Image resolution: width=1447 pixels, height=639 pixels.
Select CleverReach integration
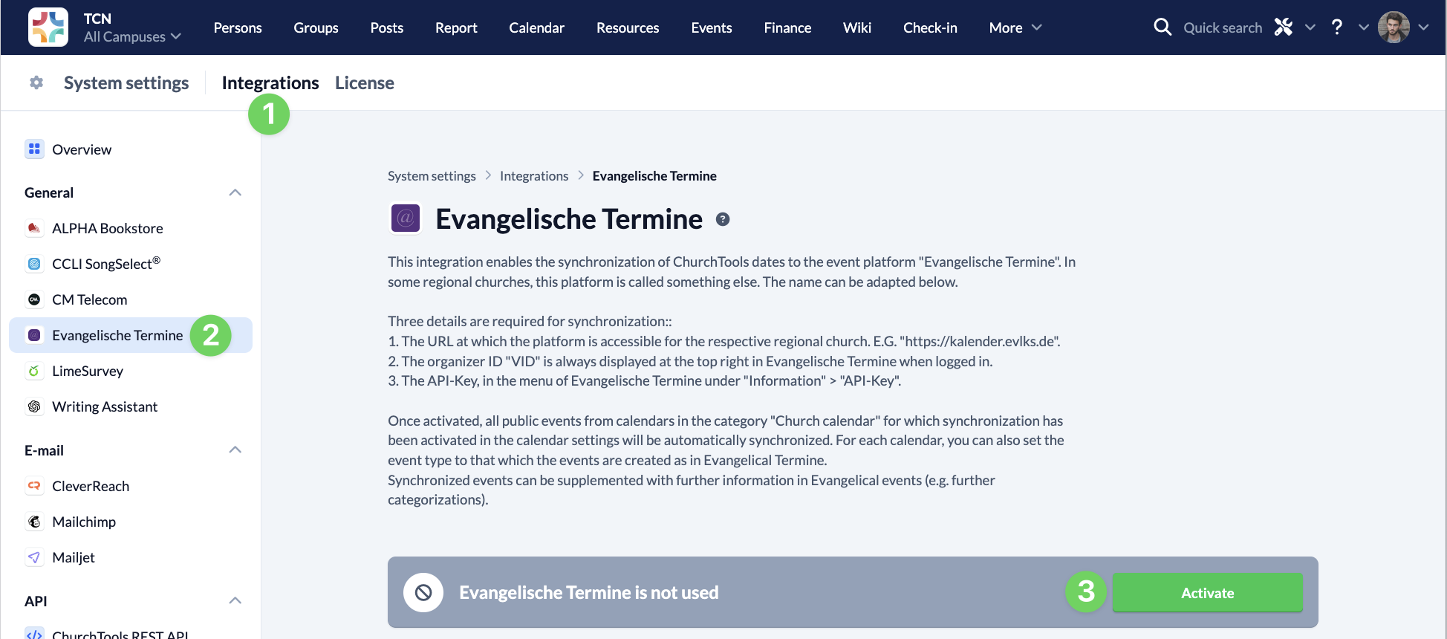tap(131, 486)
